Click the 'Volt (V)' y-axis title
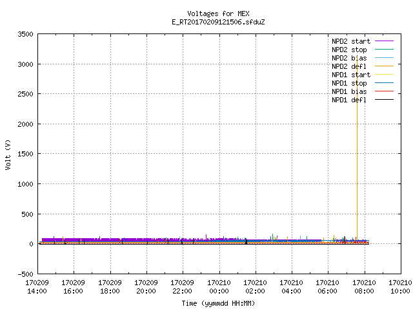Screen dimensions: 413x309 pyautogui.click(x=8, y=154)
